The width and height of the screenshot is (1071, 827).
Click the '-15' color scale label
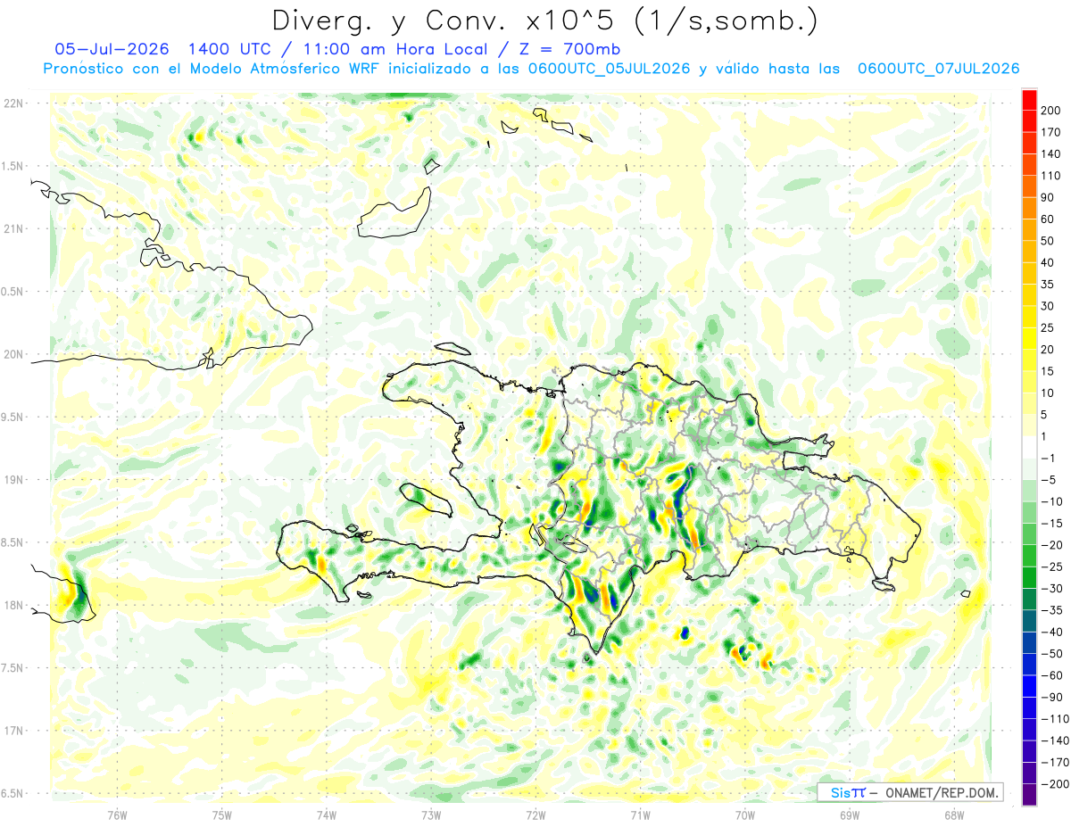[x=1051, y=524]
